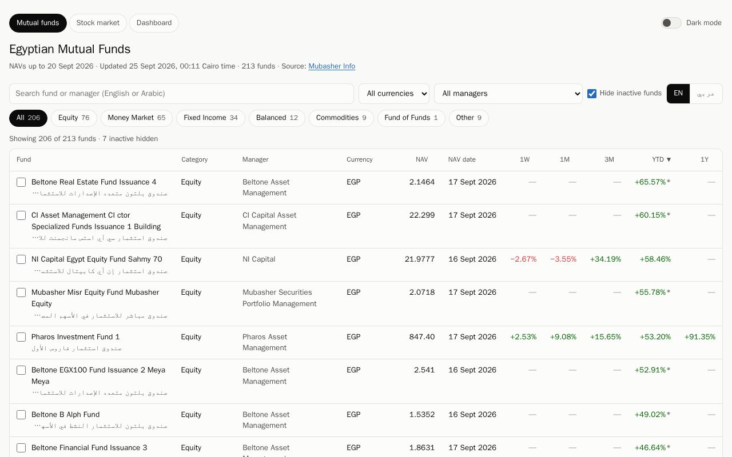
Task: Click the +91.35% value for Pharos fund
Action: (x=700, y=337)
